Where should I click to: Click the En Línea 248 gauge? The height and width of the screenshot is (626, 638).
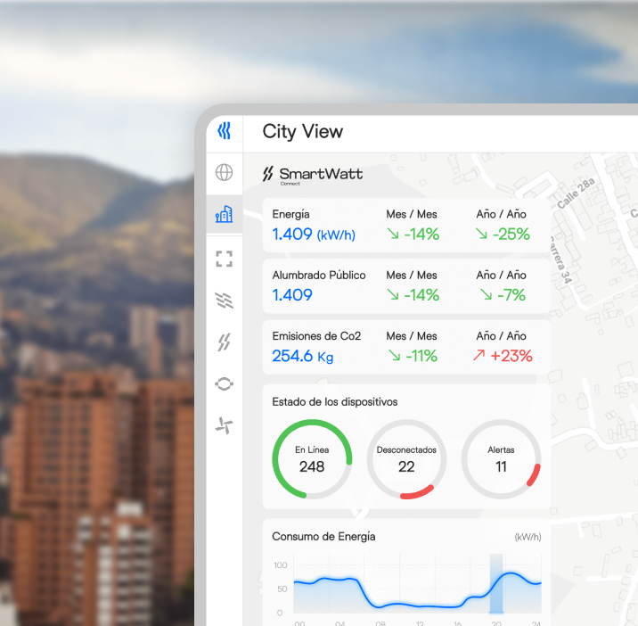[312, 459]
